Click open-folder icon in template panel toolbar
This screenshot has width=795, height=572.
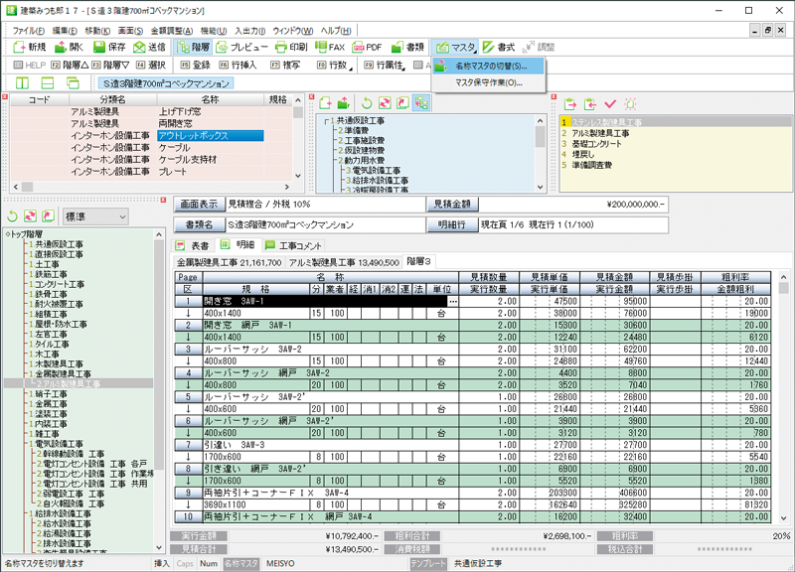pyautogui.click(x=344, y=103)
